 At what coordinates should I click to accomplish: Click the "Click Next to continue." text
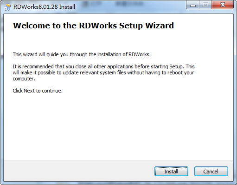click(x=38, y=91)
